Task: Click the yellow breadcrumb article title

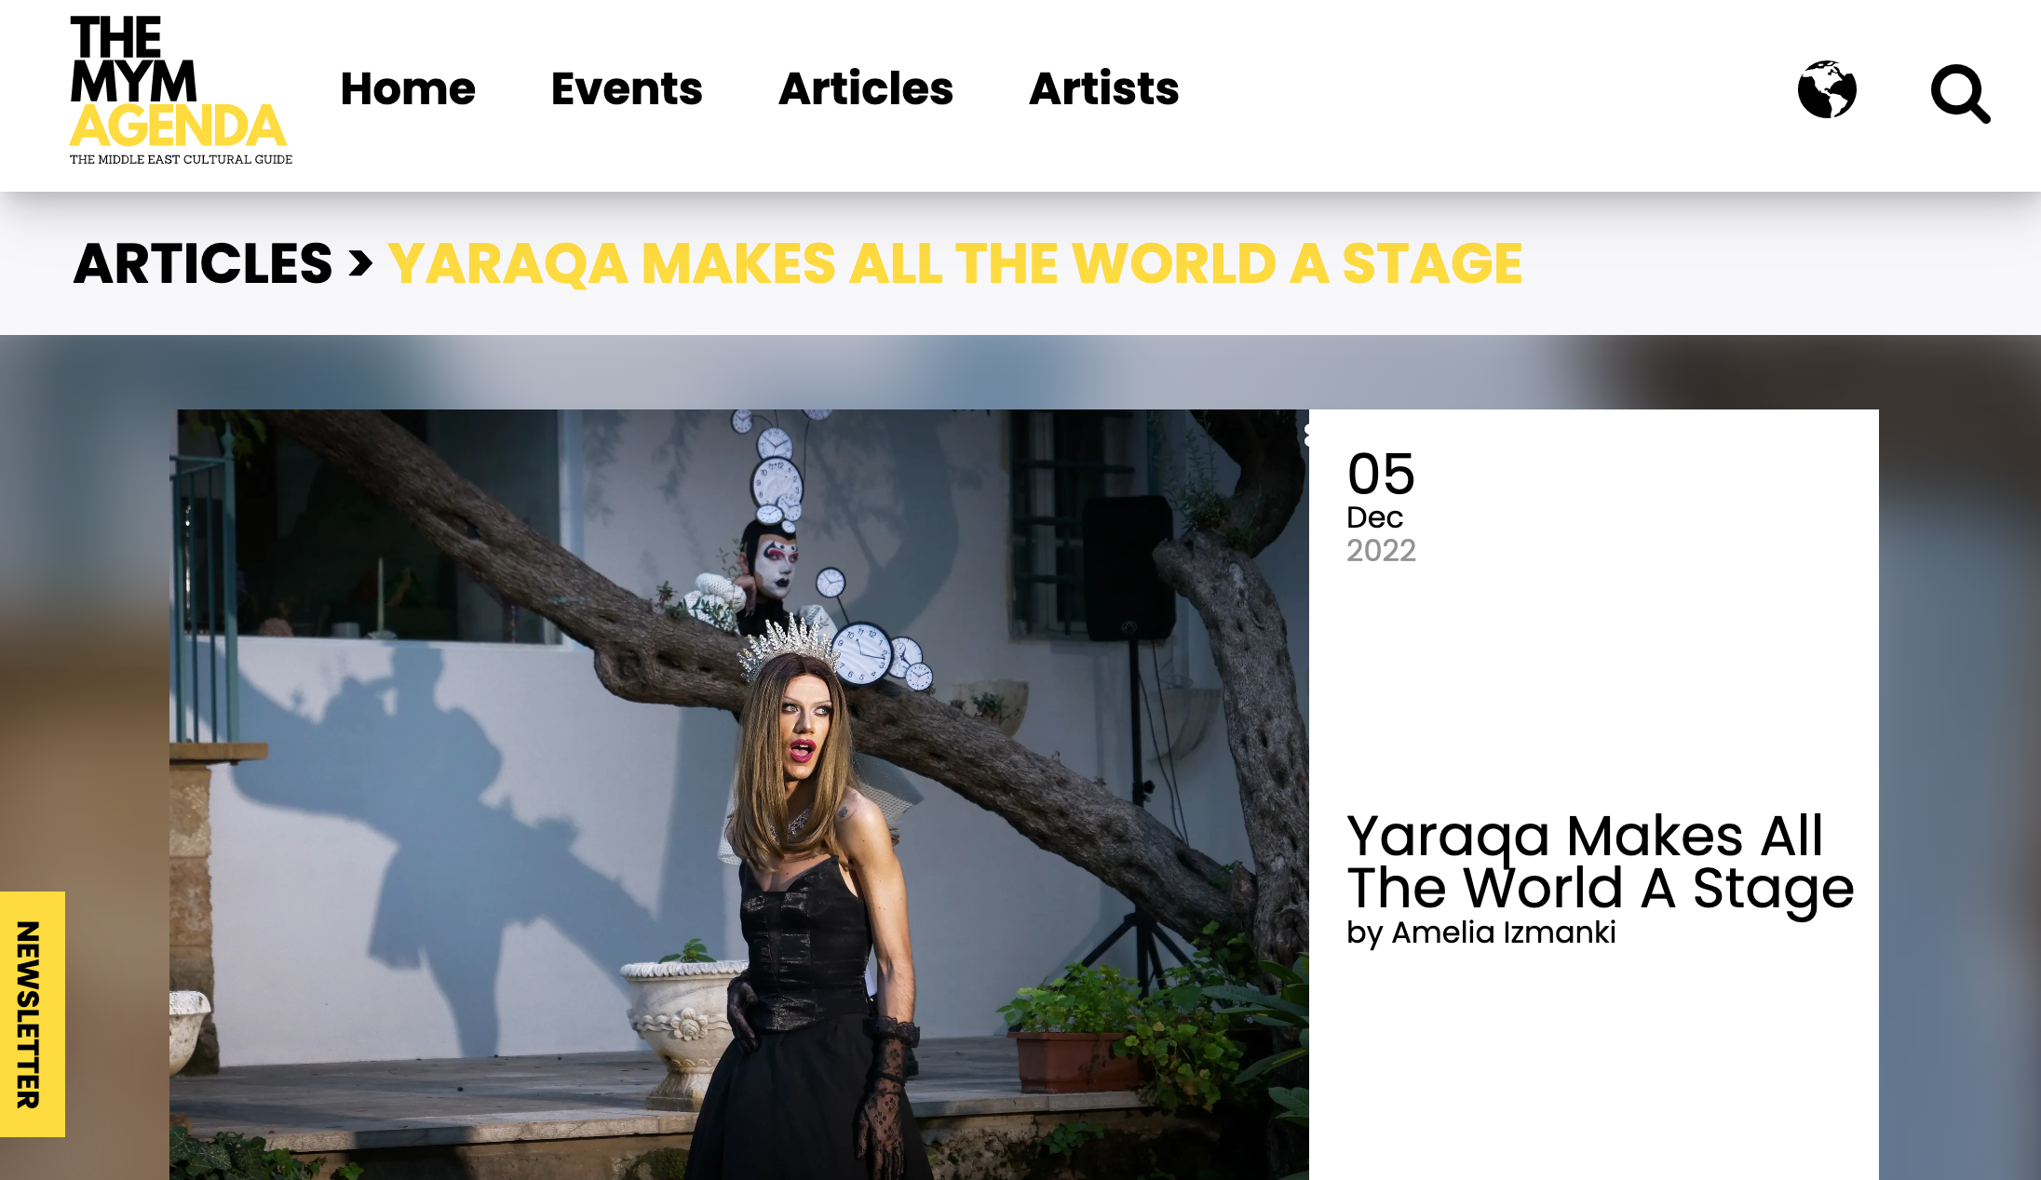Action: [955, 263]
